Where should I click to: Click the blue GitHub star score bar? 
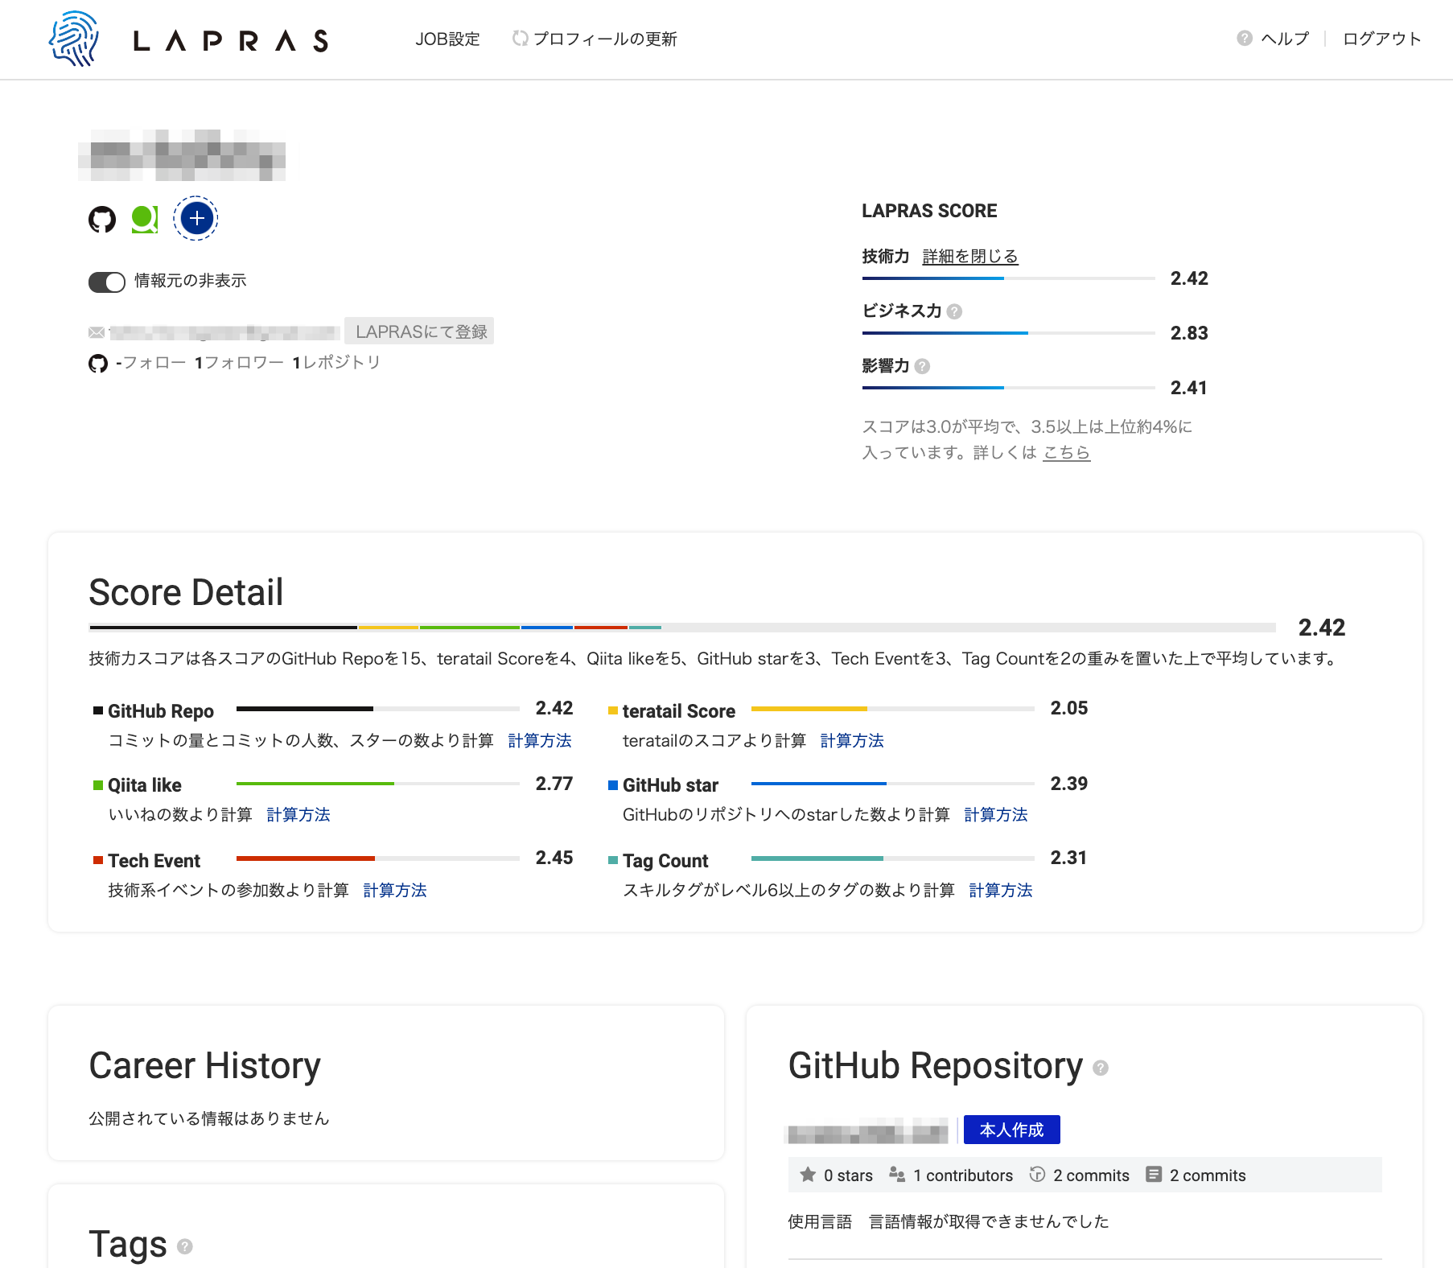click(893, 784)
